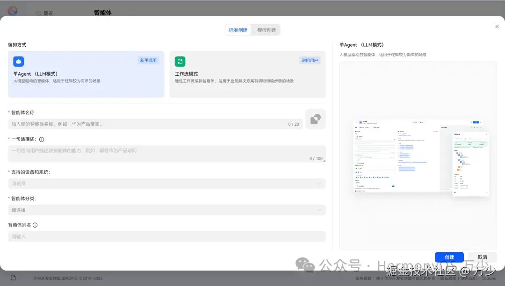Focus the 智能体名称 input field
The width and height of the screenshot is (505, 286).
pyautogui.click(x=155, y=124)
